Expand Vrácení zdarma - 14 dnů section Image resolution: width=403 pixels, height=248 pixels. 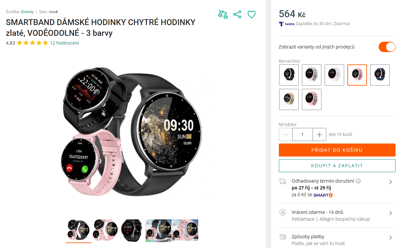[337, 215]
